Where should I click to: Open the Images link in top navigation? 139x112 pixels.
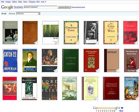tap(8, 1)
